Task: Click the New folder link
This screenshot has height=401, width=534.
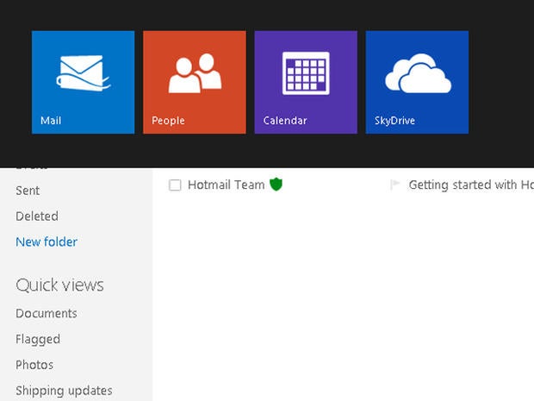Action: pyautogui.click(x=47, y=241)
